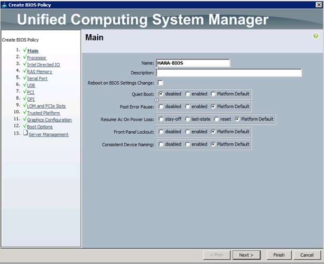Set Quiet Boot to disabled
The height and width of the screenshot is (264, 324).
click(161, 94)
